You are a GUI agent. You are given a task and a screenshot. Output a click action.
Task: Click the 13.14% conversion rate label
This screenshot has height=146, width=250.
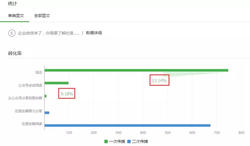tap(159, 81)
